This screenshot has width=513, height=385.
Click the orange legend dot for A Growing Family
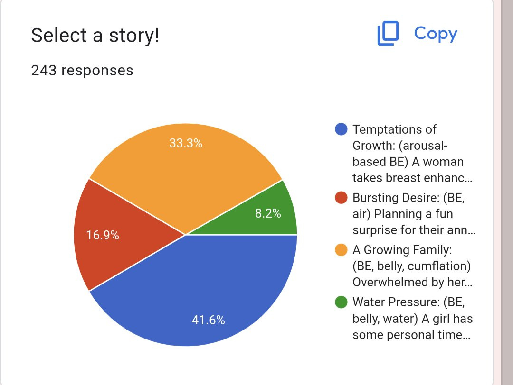coord(341,250)
